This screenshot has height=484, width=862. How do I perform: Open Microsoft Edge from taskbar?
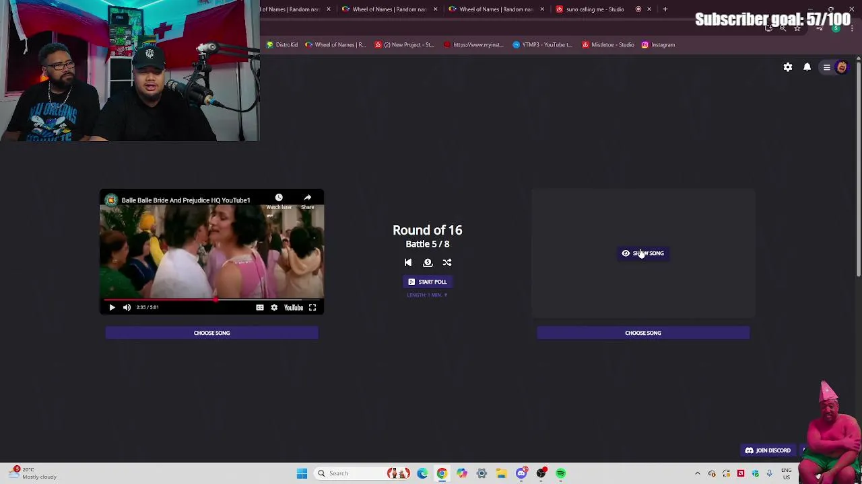coord(422,473)
